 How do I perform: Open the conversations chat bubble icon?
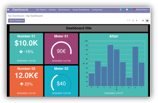click(127, 10)
